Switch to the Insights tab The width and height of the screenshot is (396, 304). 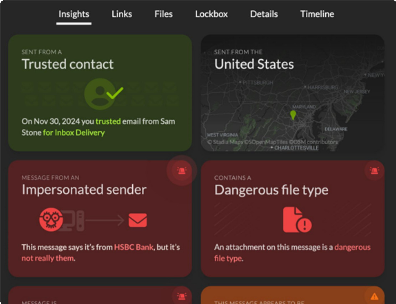74,14
